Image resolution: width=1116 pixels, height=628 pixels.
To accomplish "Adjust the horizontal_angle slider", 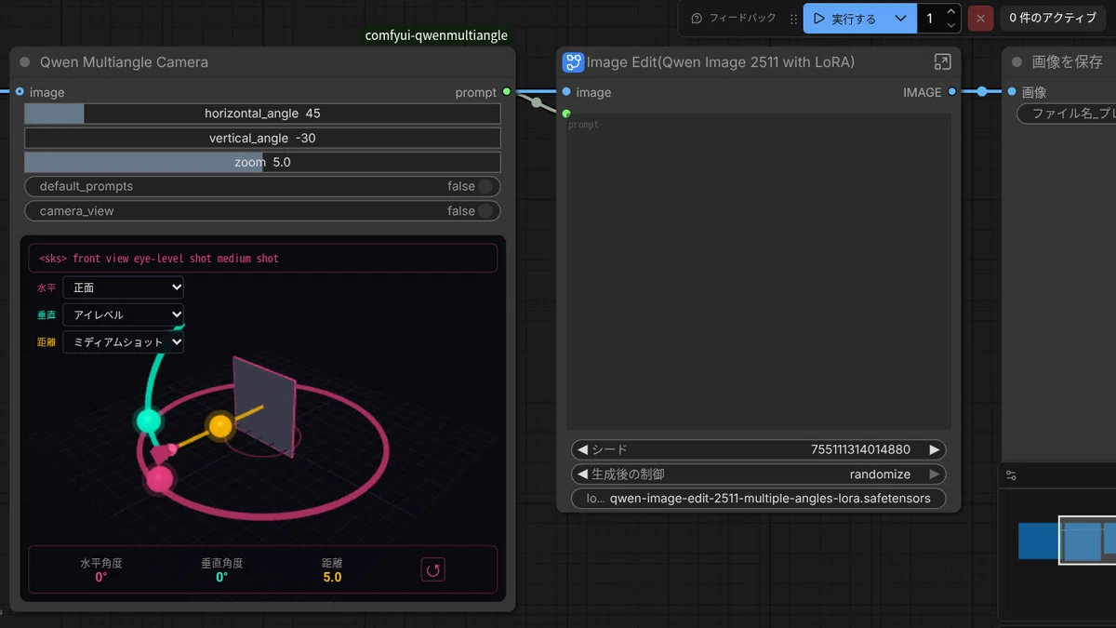I will (262, 114).
